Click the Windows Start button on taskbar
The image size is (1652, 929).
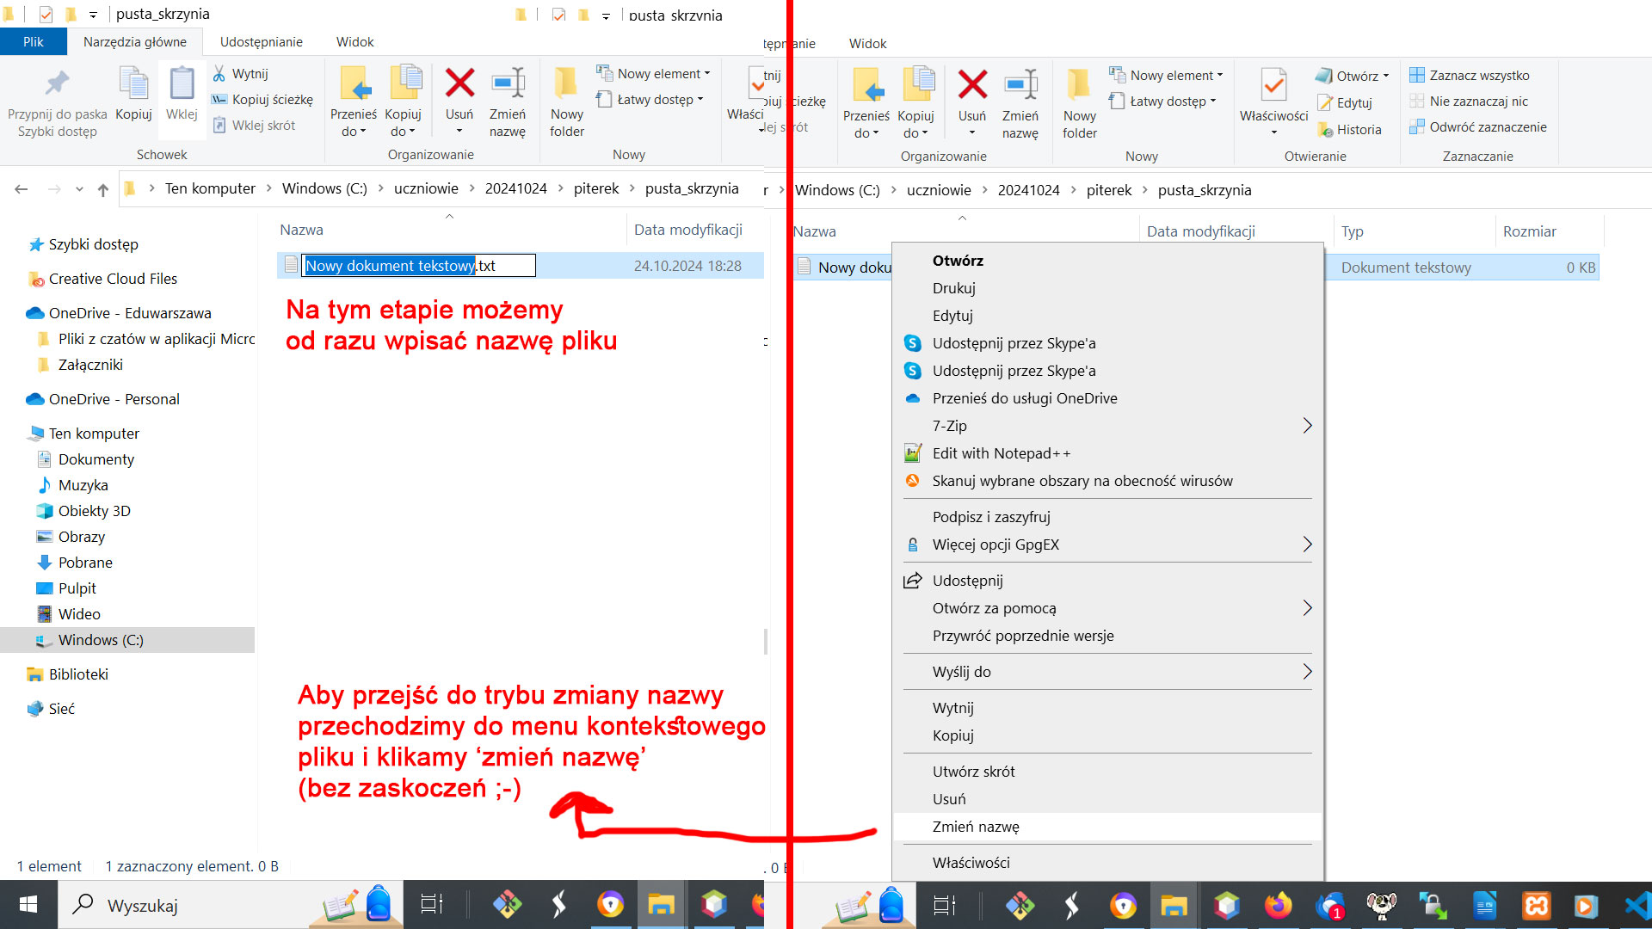click(28, 905)
